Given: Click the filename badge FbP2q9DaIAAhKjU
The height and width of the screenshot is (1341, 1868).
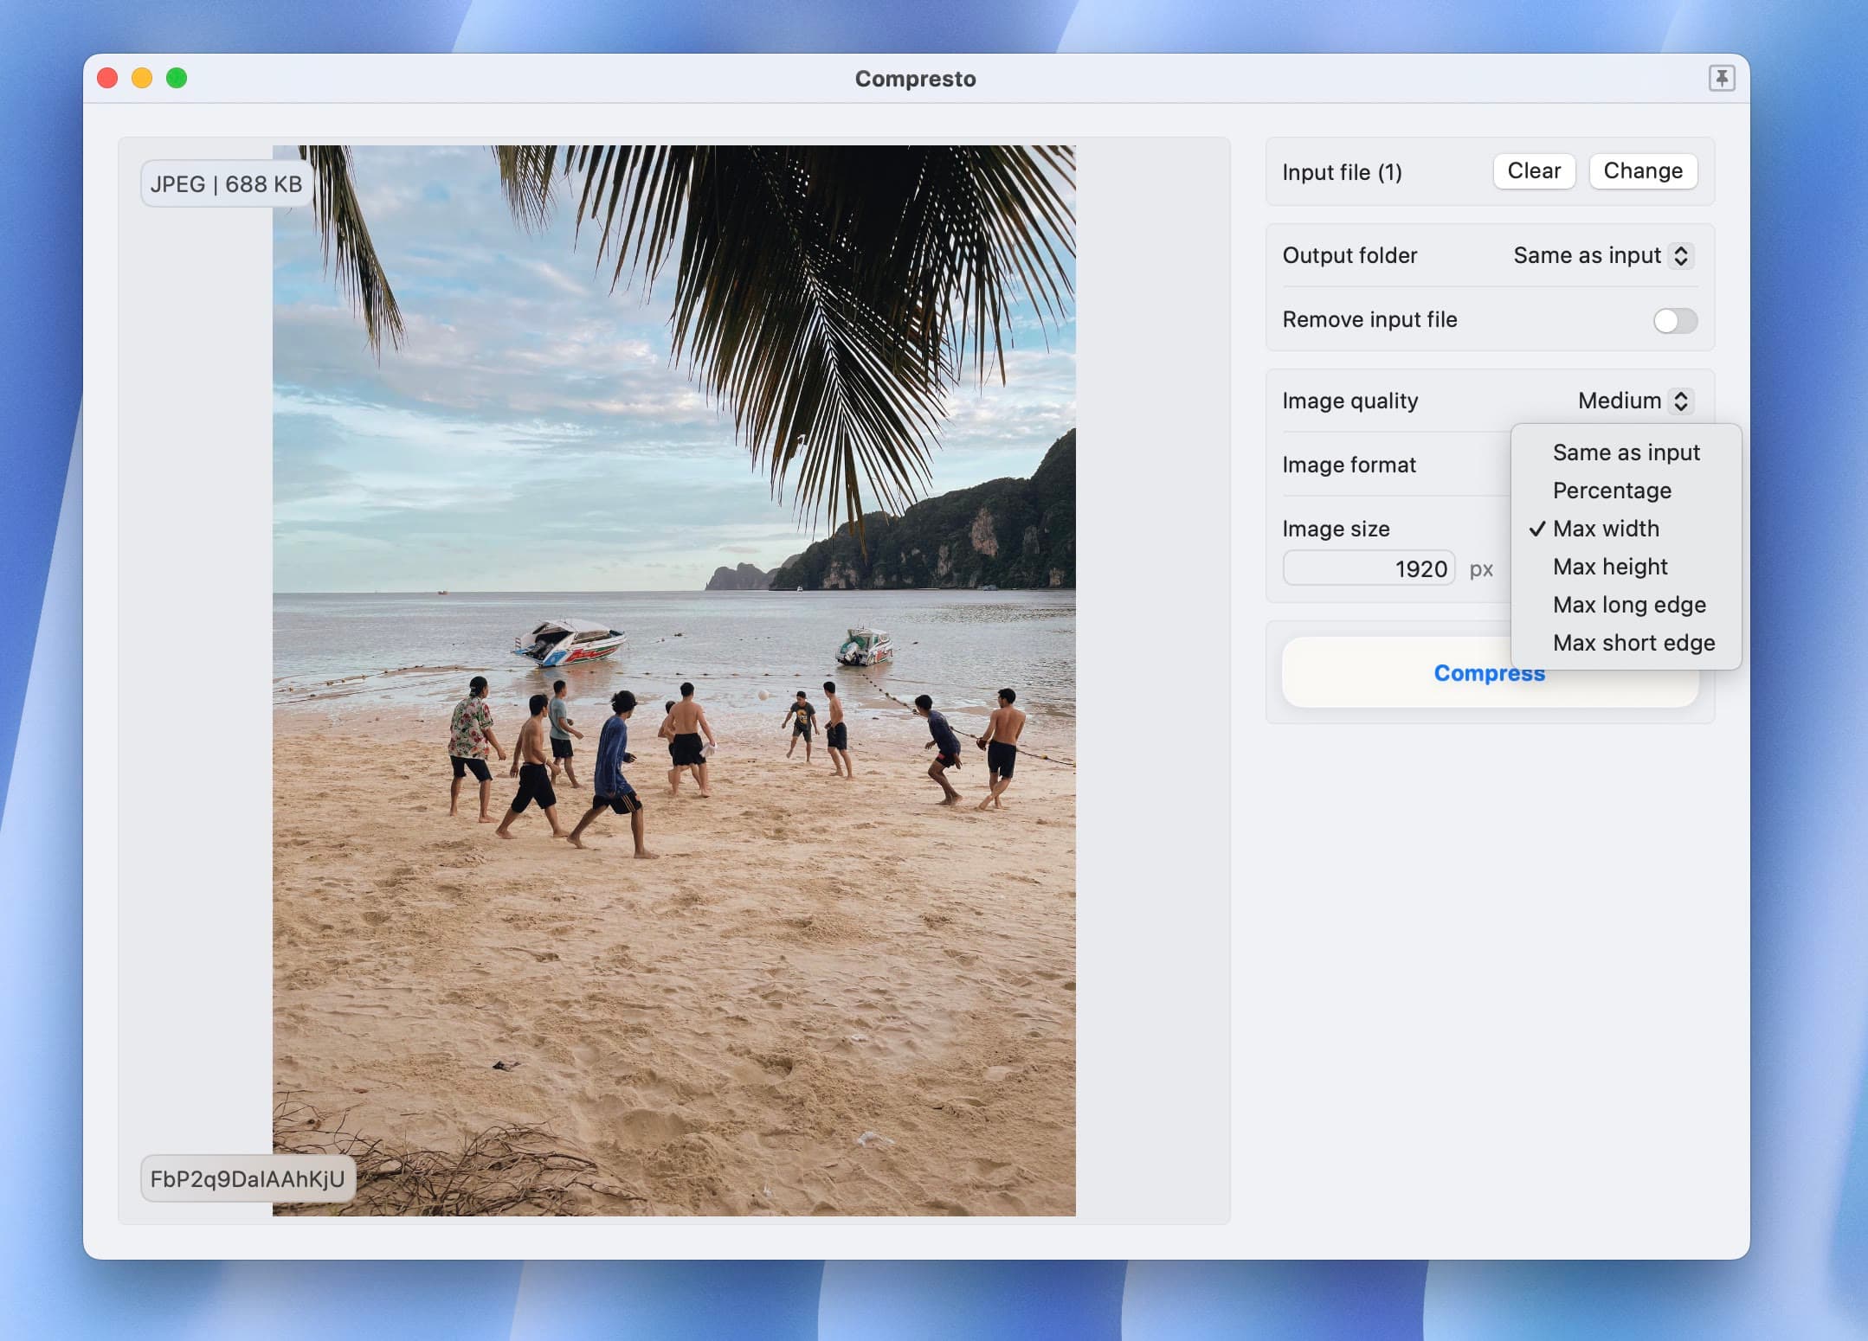Looking at the screenshot, I should pyautogui.click(x=248, y=1177).
